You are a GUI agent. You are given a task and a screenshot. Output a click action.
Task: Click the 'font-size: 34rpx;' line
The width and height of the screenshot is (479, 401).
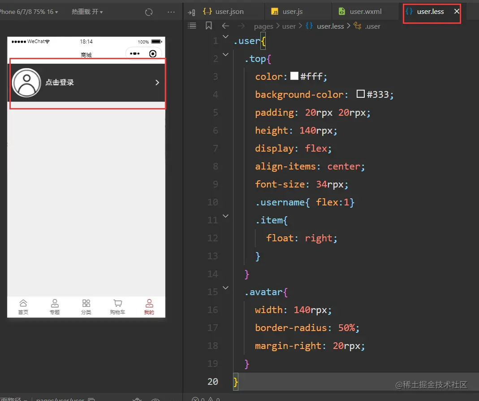coord(302,184)
